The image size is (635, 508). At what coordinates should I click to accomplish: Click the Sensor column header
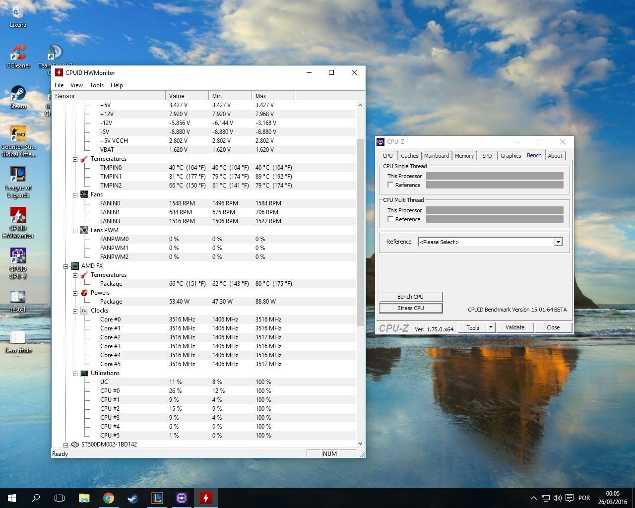pyautogui.click(x=109, y=96)
